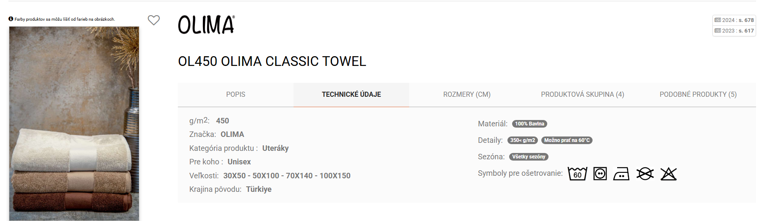Click the info icon above product image
Viewport: 762px width, 221px height.
pyautogui.click(x=11, y=19)
